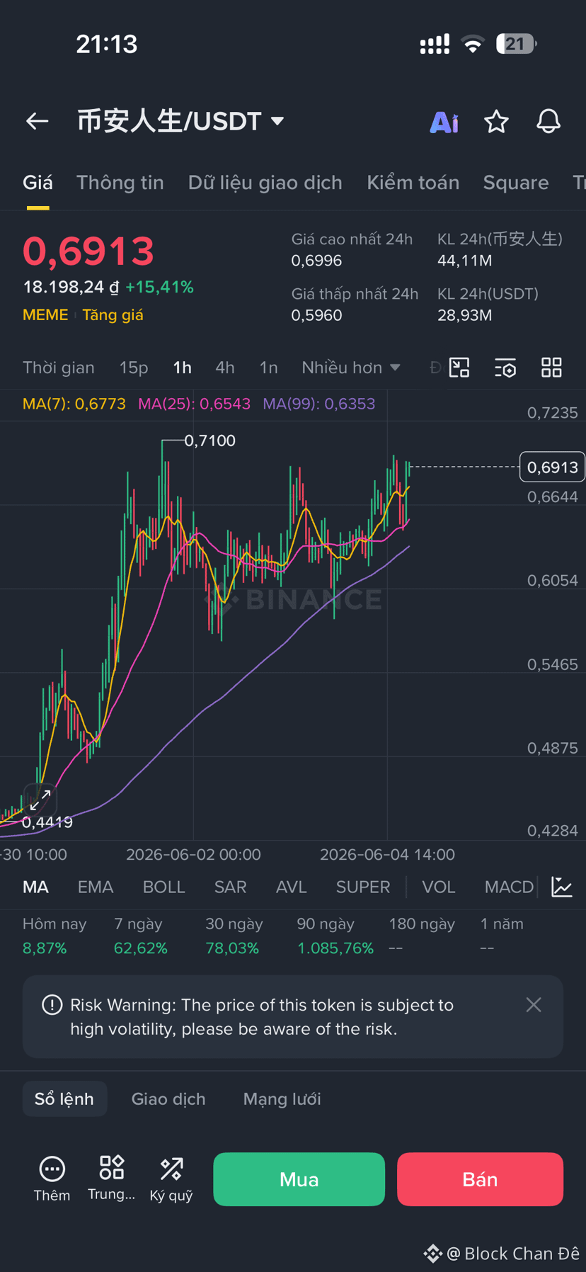Tap the Wi-Fi icon in status bar
The image size is (586, 1272).
pyautogui.click(x=473, y=44)
